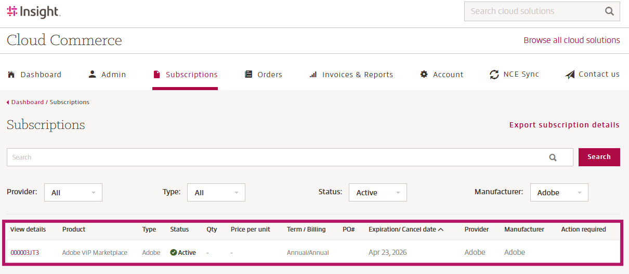Click the Cloud Commerce heading

pos(64,40)
